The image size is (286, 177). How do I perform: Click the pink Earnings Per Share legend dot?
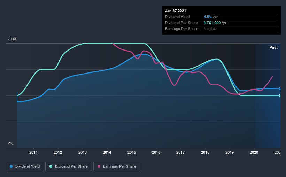coord(99,166)
